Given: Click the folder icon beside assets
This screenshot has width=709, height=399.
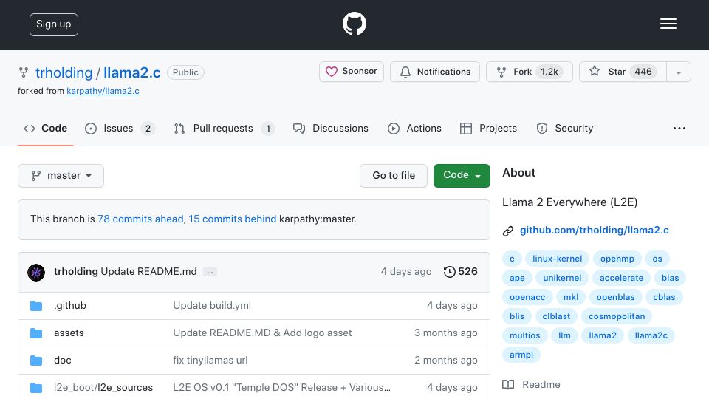Looking at the screenshot, I should coord(36,333).
